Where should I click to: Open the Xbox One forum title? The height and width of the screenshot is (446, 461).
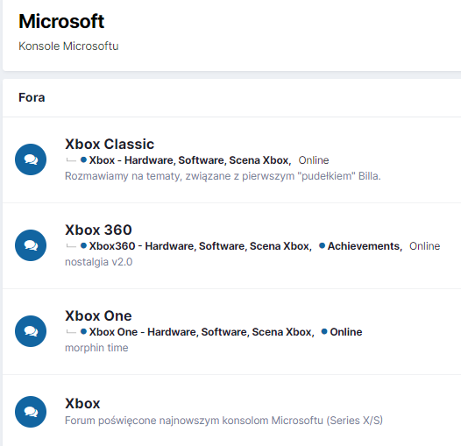tap(98, 315)
